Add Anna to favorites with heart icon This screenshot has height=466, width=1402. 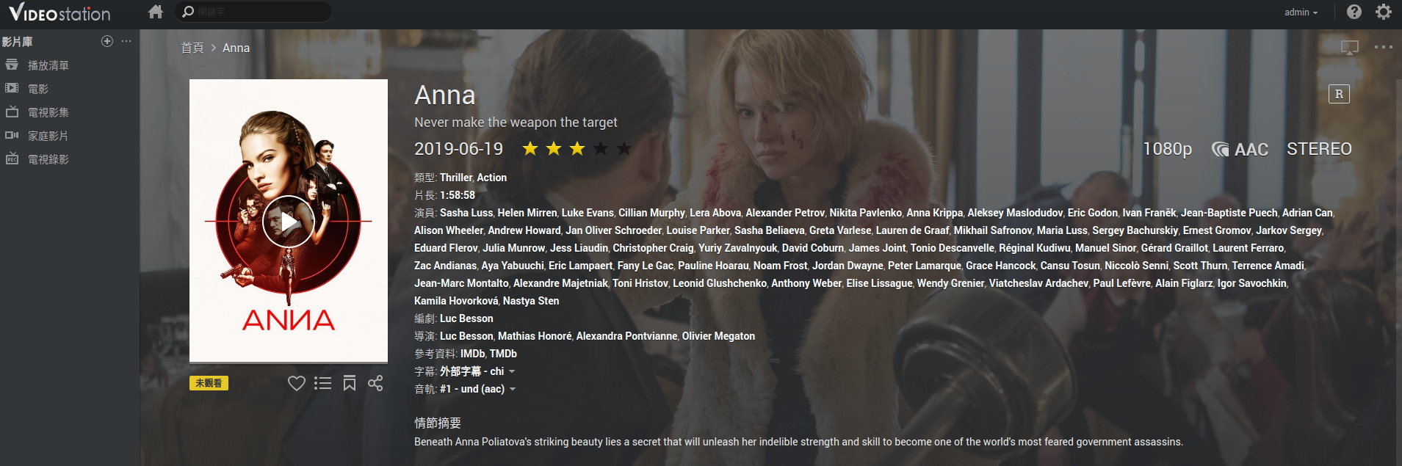[297, 383]
